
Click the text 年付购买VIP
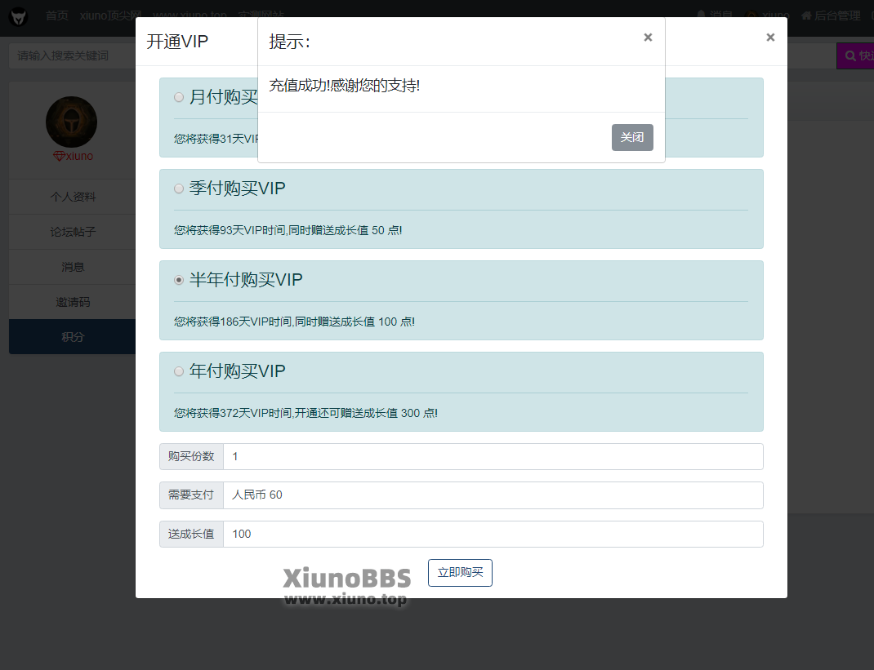point(238,371)
